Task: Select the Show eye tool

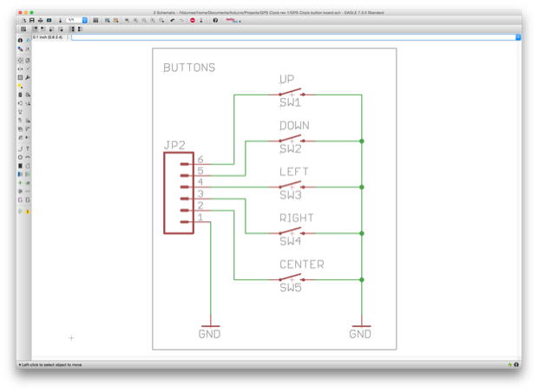Action: point(28,41)
